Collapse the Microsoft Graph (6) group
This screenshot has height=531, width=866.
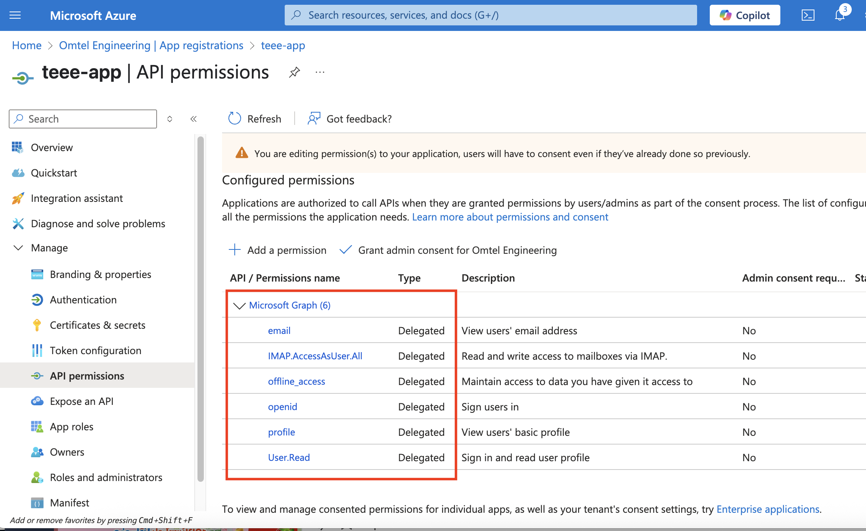point(239,305)
